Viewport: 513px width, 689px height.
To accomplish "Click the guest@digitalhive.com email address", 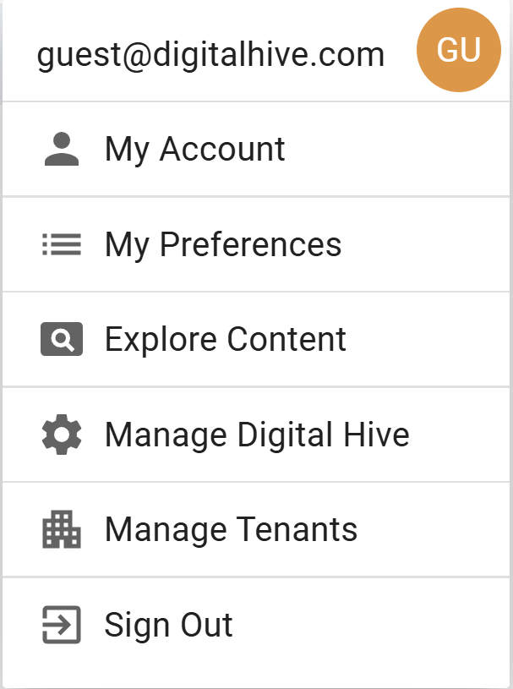I will [210, 55].
